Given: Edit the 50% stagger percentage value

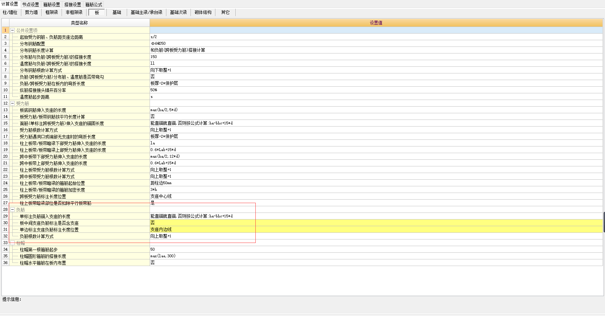Looking at the screenshot, I should [x=376, y=90].
